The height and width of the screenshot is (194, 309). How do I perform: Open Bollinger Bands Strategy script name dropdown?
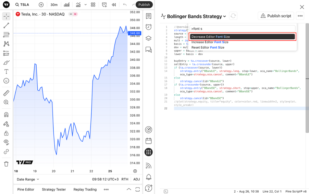pyautogui.click(x=196, y=16)
